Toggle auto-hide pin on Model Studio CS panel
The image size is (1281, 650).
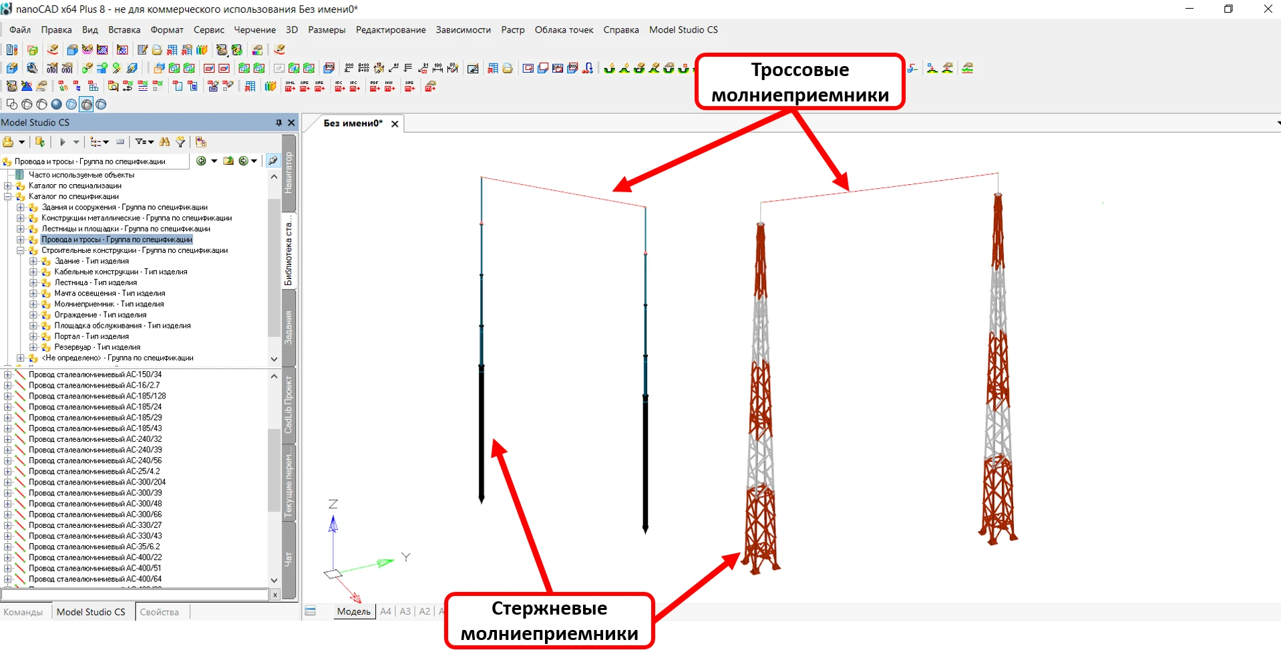279,123
